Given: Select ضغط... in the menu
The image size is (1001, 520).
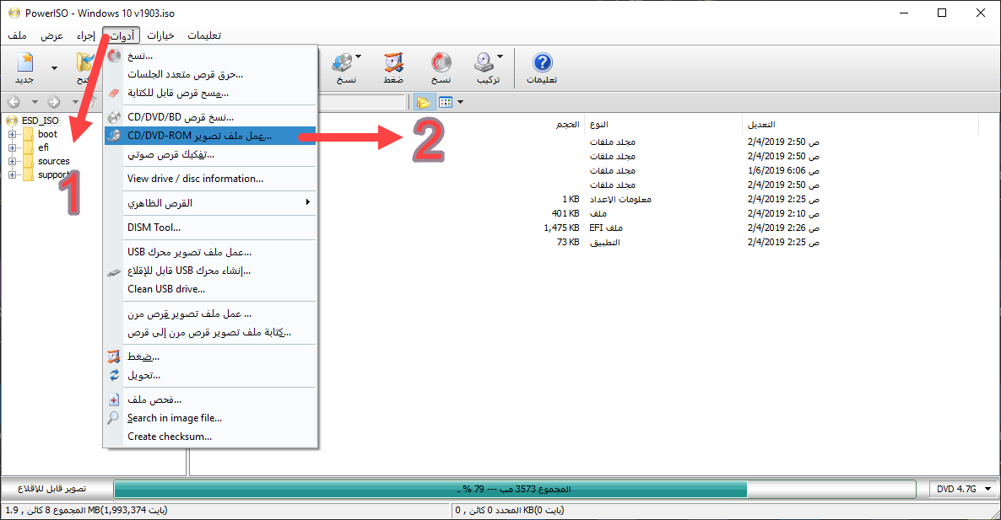Looking at the screenshot, I should (211, 356).
